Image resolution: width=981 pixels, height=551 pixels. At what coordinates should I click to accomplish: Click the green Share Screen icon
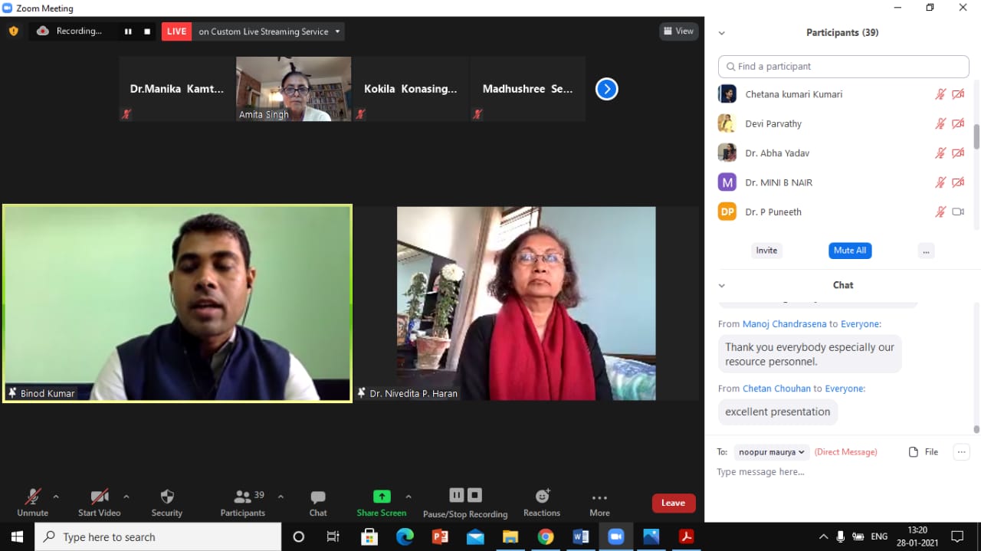382,497
